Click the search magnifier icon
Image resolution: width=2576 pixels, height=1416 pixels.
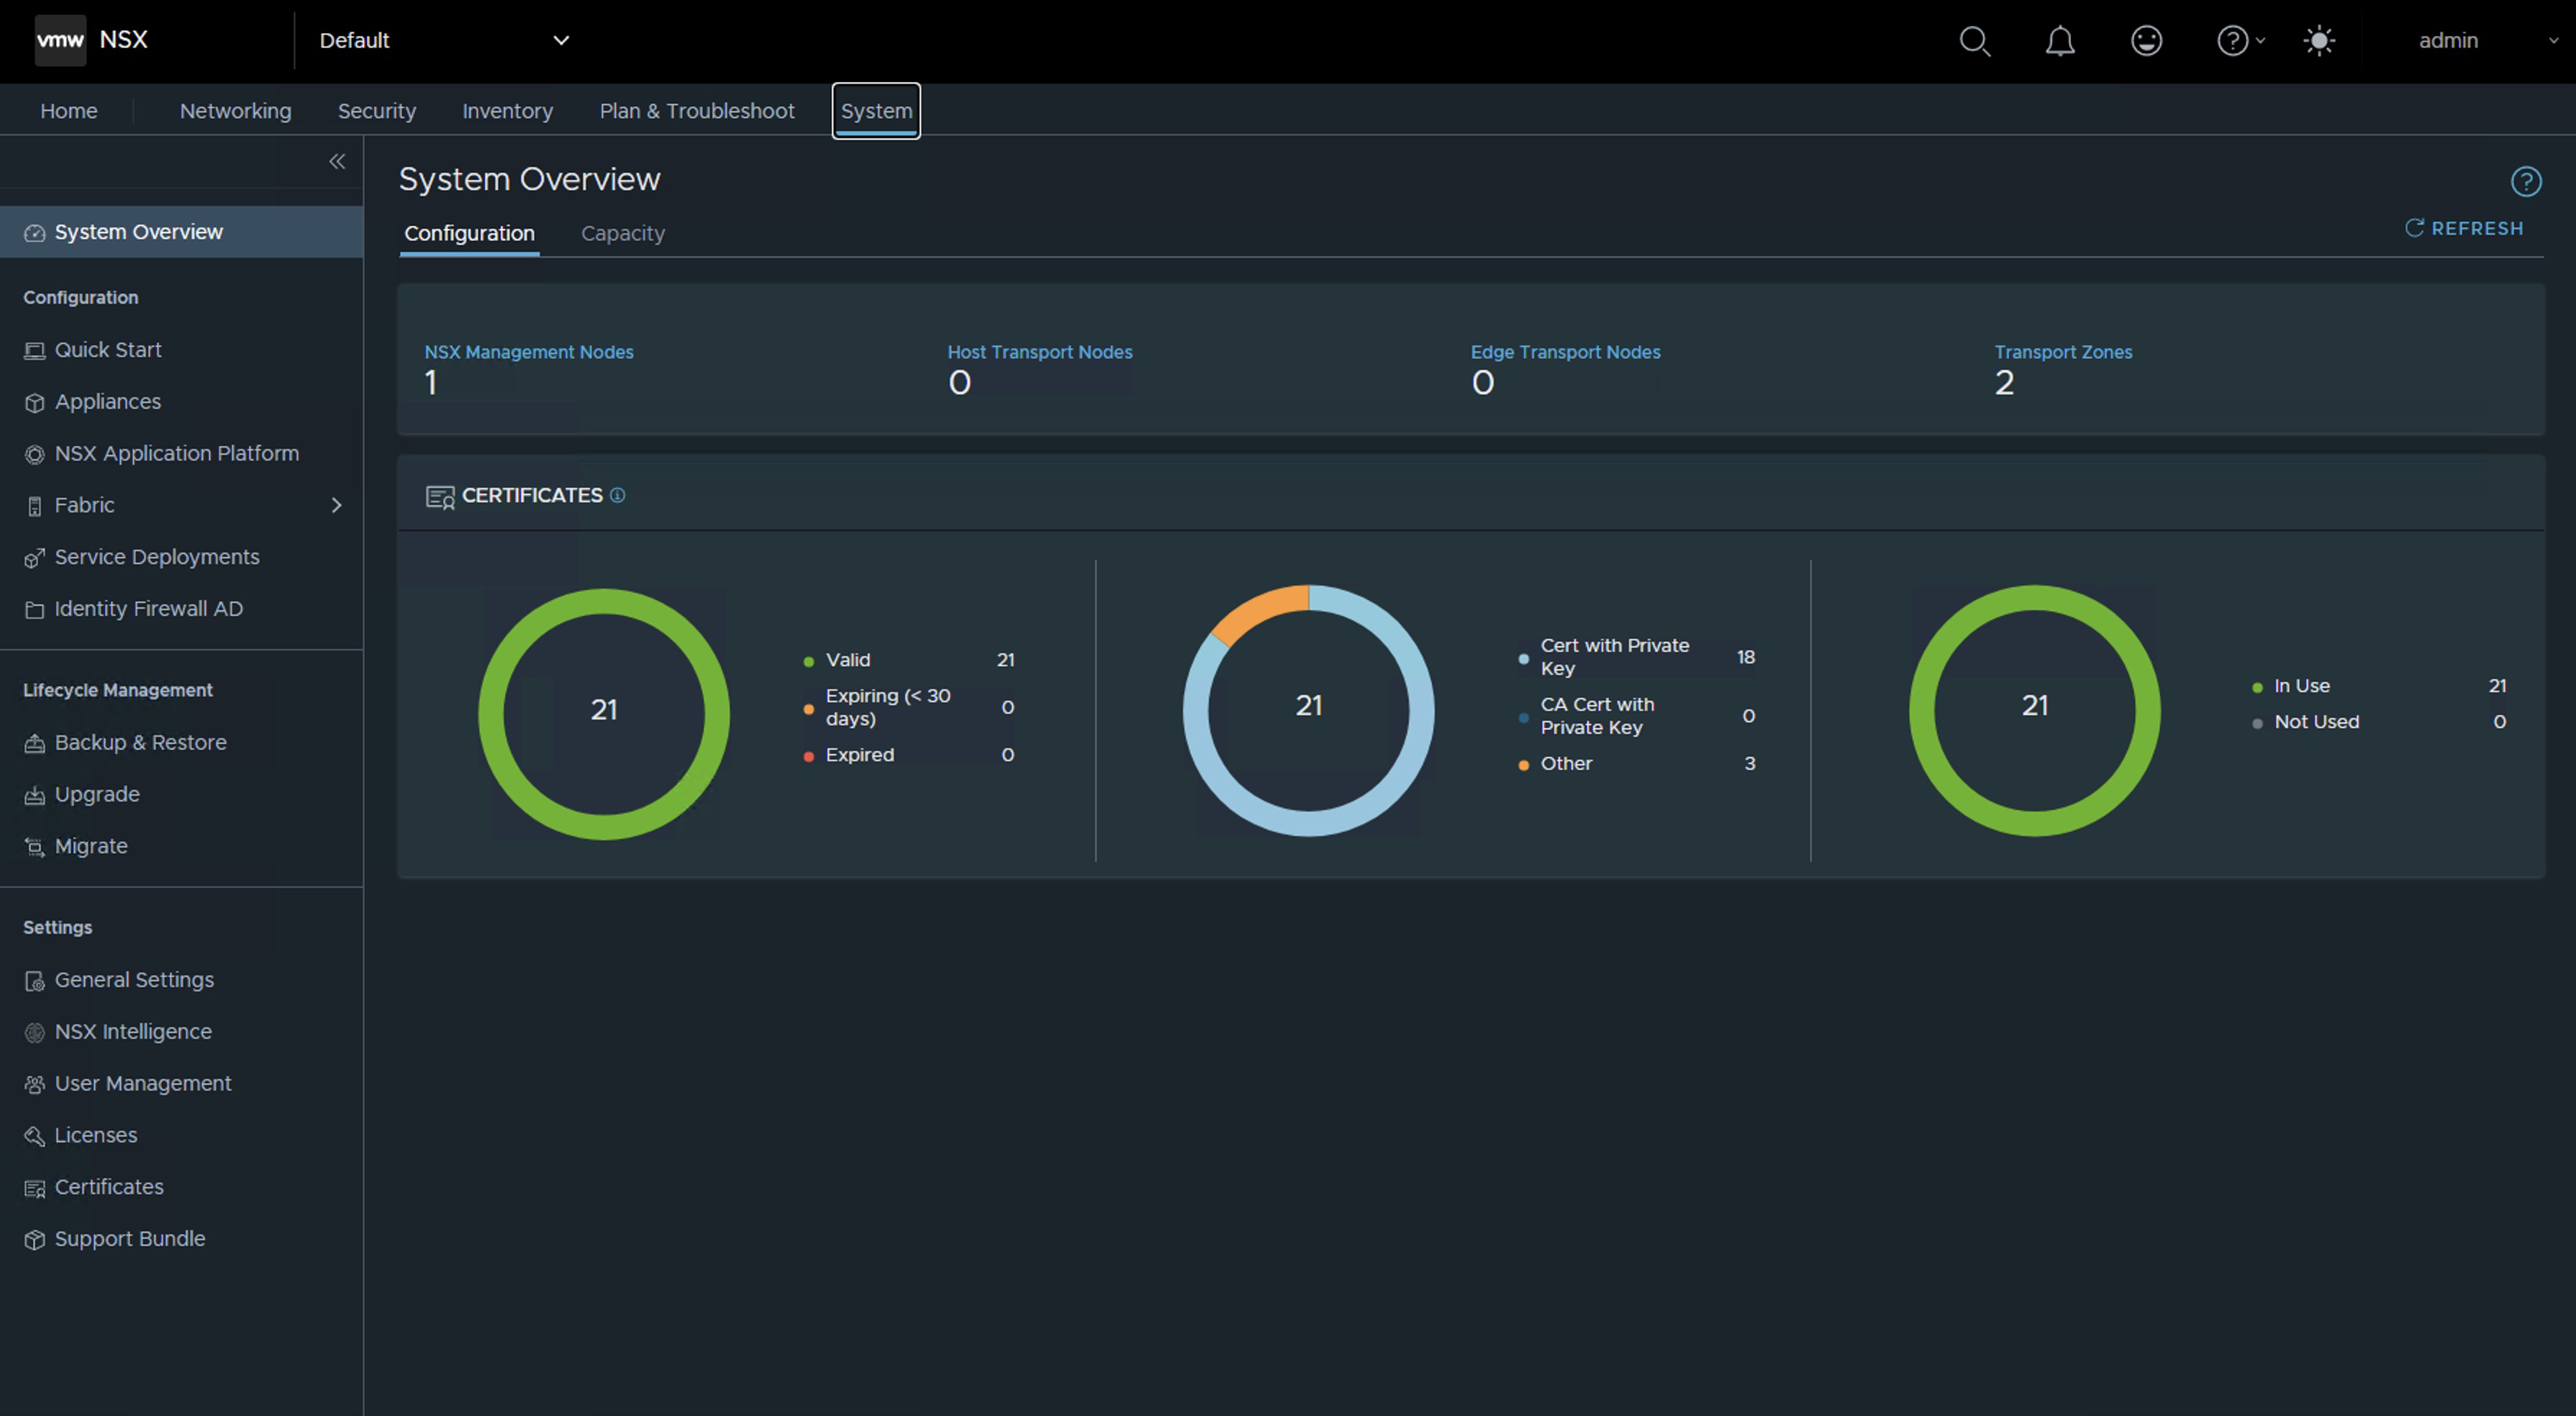point(1974,41)
